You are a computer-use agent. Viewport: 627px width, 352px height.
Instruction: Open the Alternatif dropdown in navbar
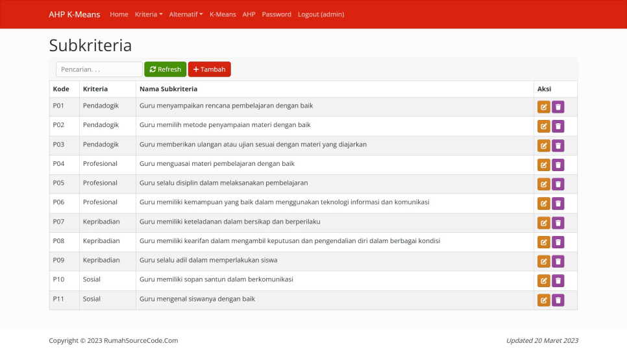click(186, 14)
